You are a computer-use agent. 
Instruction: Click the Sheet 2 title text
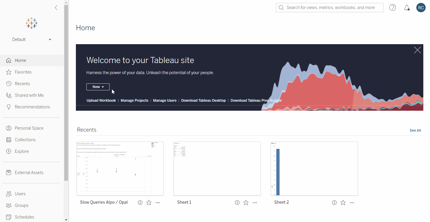coord(281,202)
